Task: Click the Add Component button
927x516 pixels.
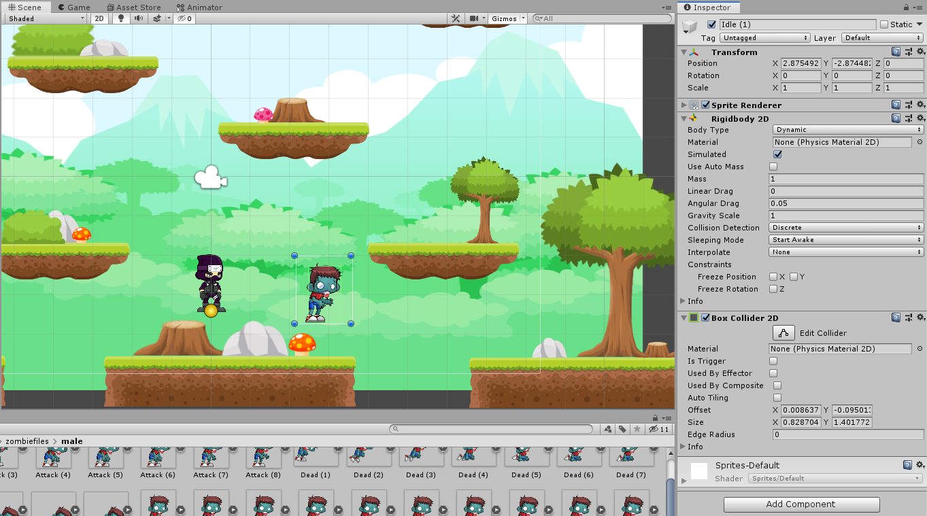Action: coord(801,504)
